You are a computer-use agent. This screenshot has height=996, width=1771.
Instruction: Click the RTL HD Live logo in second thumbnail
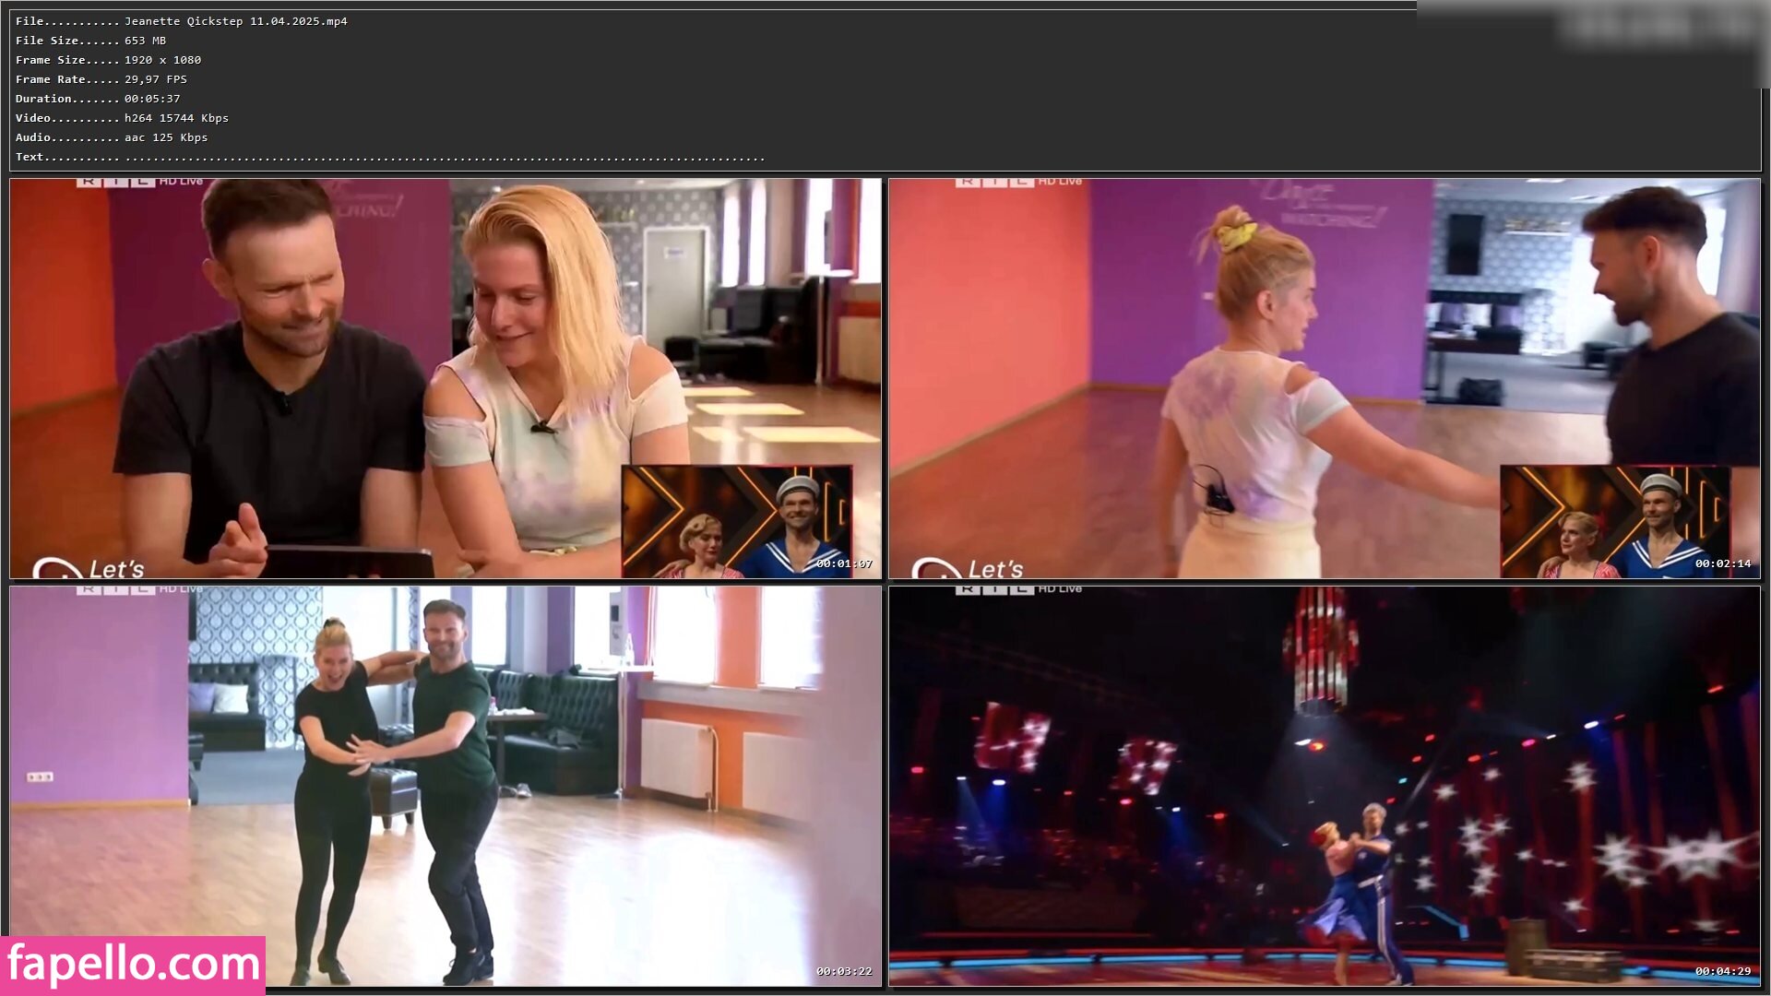(1018, 182)
